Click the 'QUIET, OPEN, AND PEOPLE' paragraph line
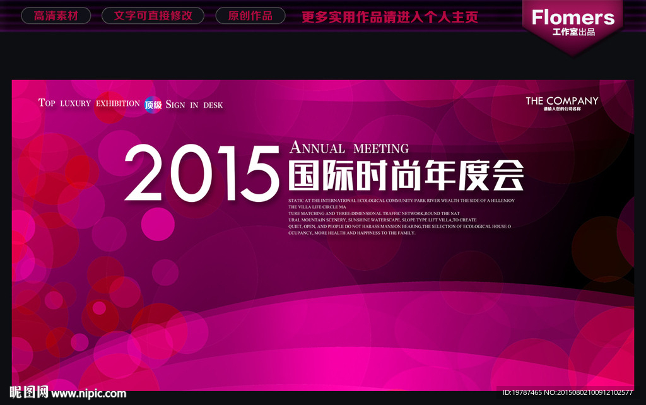The image size is (646, 405). [399, 226]
